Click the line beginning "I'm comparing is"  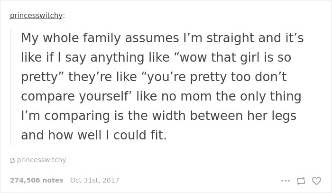click(158, 116)
